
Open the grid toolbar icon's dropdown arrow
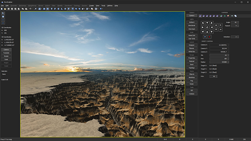pyautogui.click(x=98, y=9)
